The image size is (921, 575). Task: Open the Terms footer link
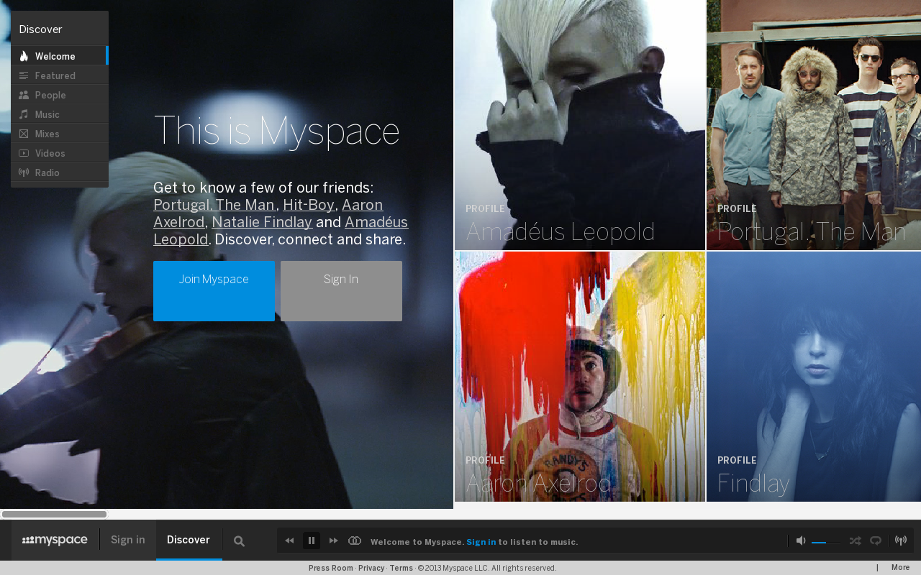point(401,568)
